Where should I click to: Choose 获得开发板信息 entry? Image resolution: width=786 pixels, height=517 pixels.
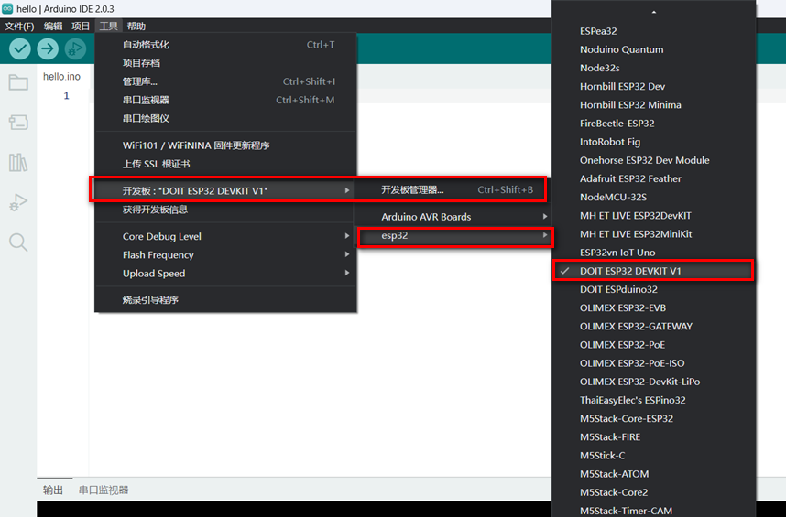pyautogui.click(x=225, y=210)
